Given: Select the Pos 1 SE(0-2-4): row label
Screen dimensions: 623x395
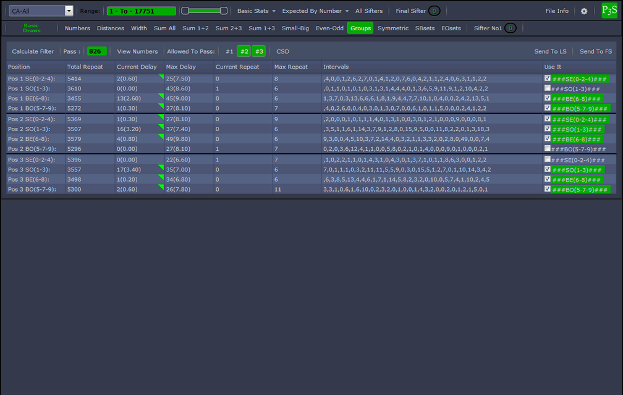Looking at the screenshot, I should click(x=32, y=79).
